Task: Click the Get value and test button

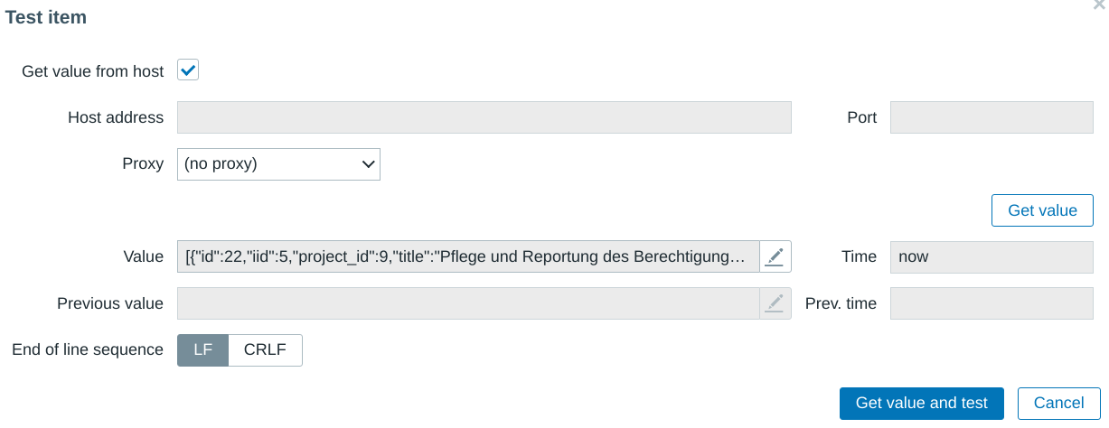Action: point(921,404)
